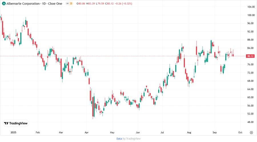Click the 2025 year label on time axis
The image size is (257, 142).
(13, 133)
